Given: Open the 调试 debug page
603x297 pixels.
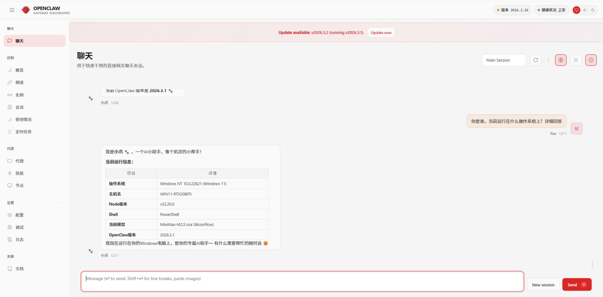Looking at the screenshot, I should pyautogui.click(x=35, y=227).
